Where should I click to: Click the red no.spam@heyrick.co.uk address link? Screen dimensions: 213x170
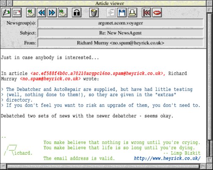pos(50,79)
